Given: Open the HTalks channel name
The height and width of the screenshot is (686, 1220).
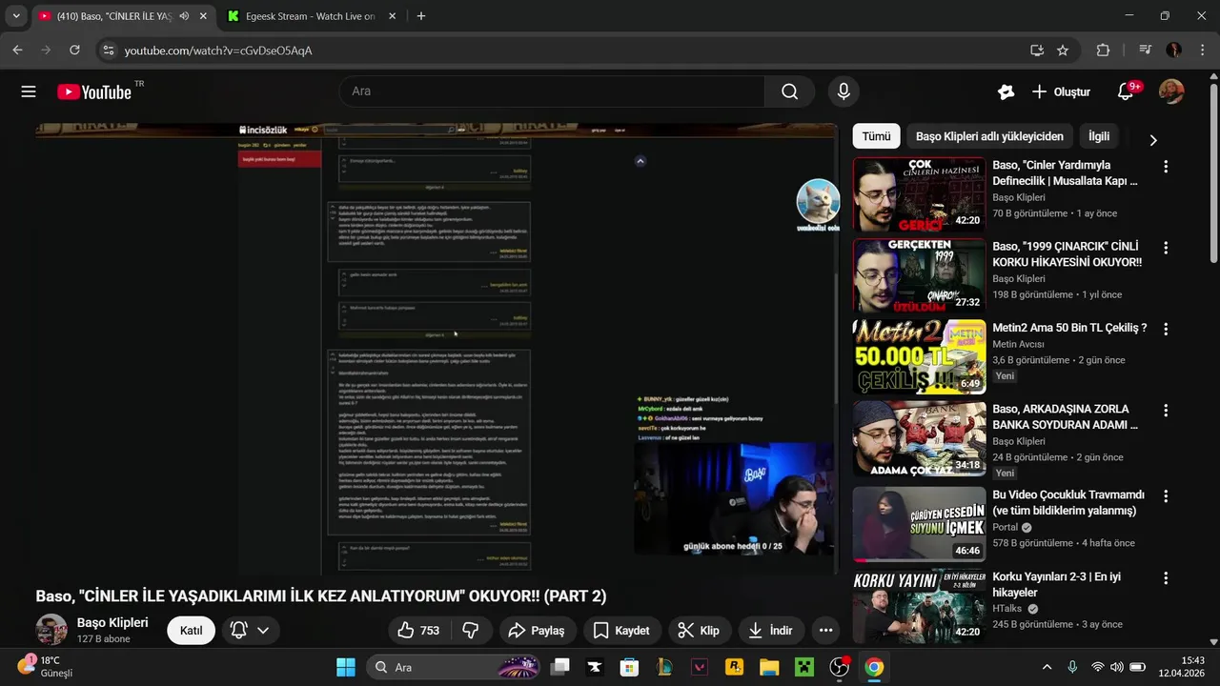Looking at the screenshot, I should (x=1006, y=609).
